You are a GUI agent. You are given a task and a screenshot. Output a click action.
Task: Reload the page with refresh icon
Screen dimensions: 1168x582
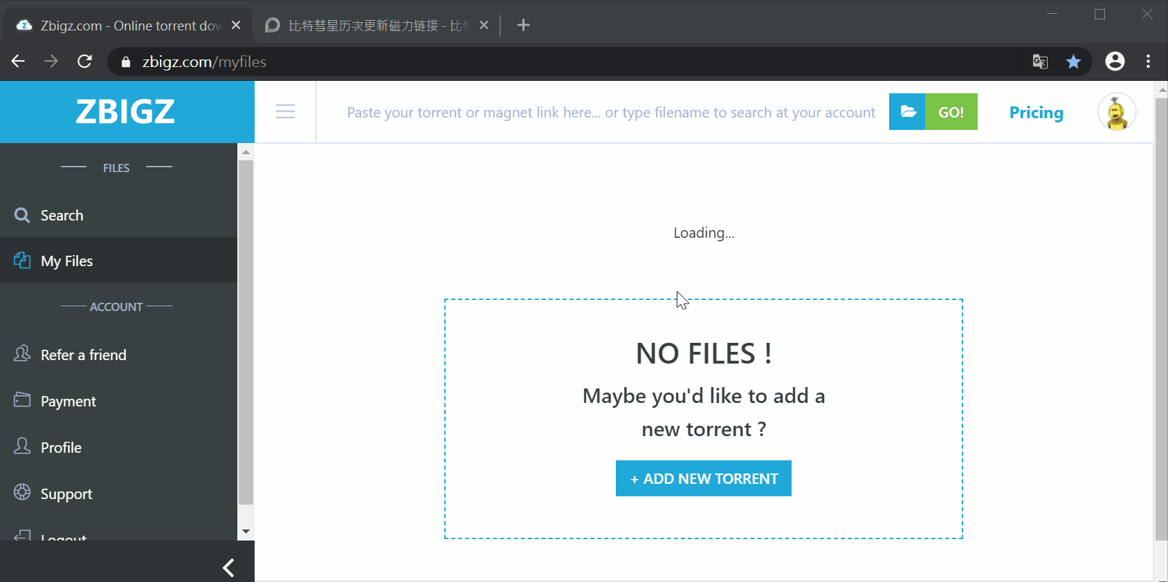pos(84,62)
